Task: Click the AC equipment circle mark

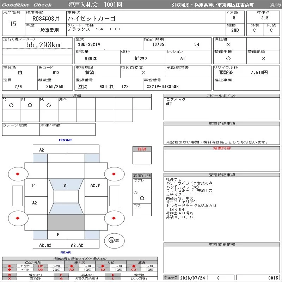Action: [x=11, y=105]
